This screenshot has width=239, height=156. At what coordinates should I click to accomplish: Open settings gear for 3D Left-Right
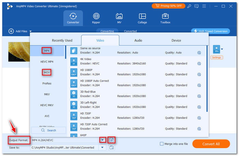199,107
